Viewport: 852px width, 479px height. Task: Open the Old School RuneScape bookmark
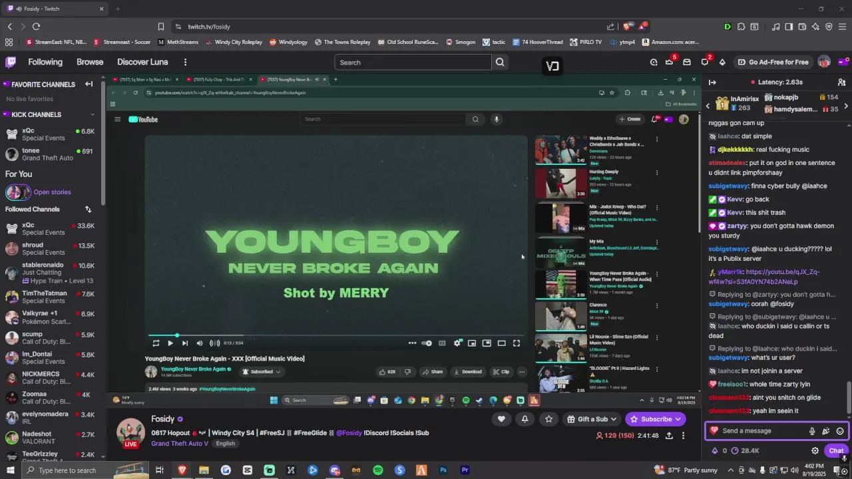coord(407,42)
